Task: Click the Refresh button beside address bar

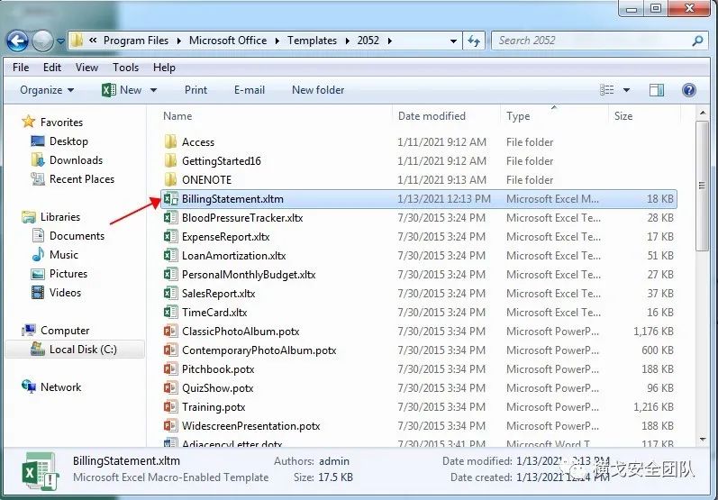Action: coord(474,41)
